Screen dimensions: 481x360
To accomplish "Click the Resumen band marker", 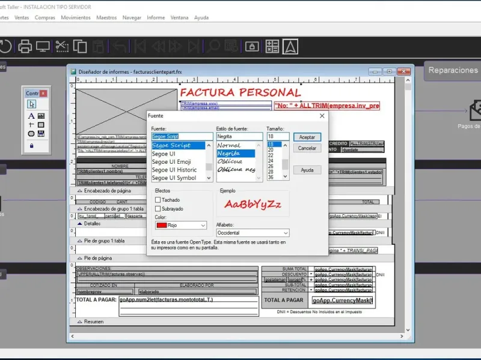I will (80, 322).
